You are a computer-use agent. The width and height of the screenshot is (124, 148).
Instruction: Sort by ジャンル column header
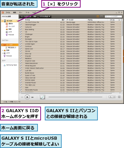click(113, 20)
